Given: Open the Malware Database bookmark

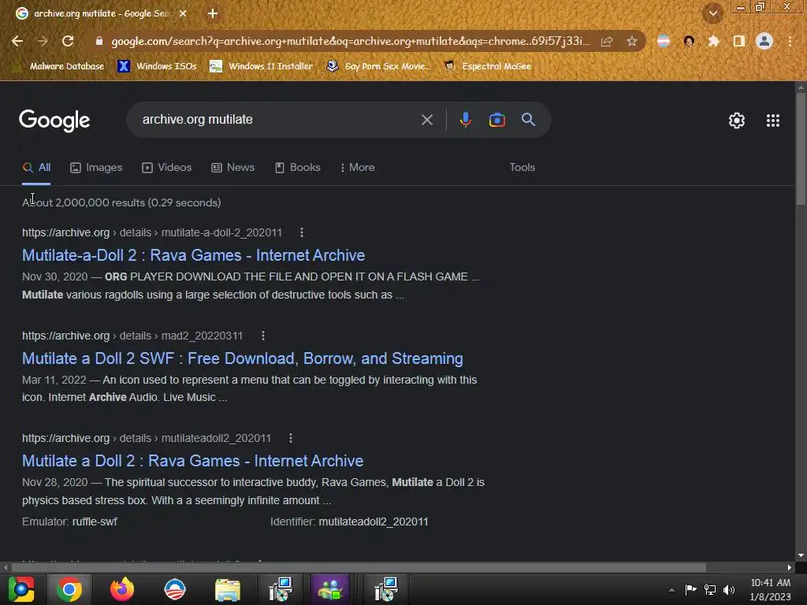Looking at the screenshot, I should 60,66.
